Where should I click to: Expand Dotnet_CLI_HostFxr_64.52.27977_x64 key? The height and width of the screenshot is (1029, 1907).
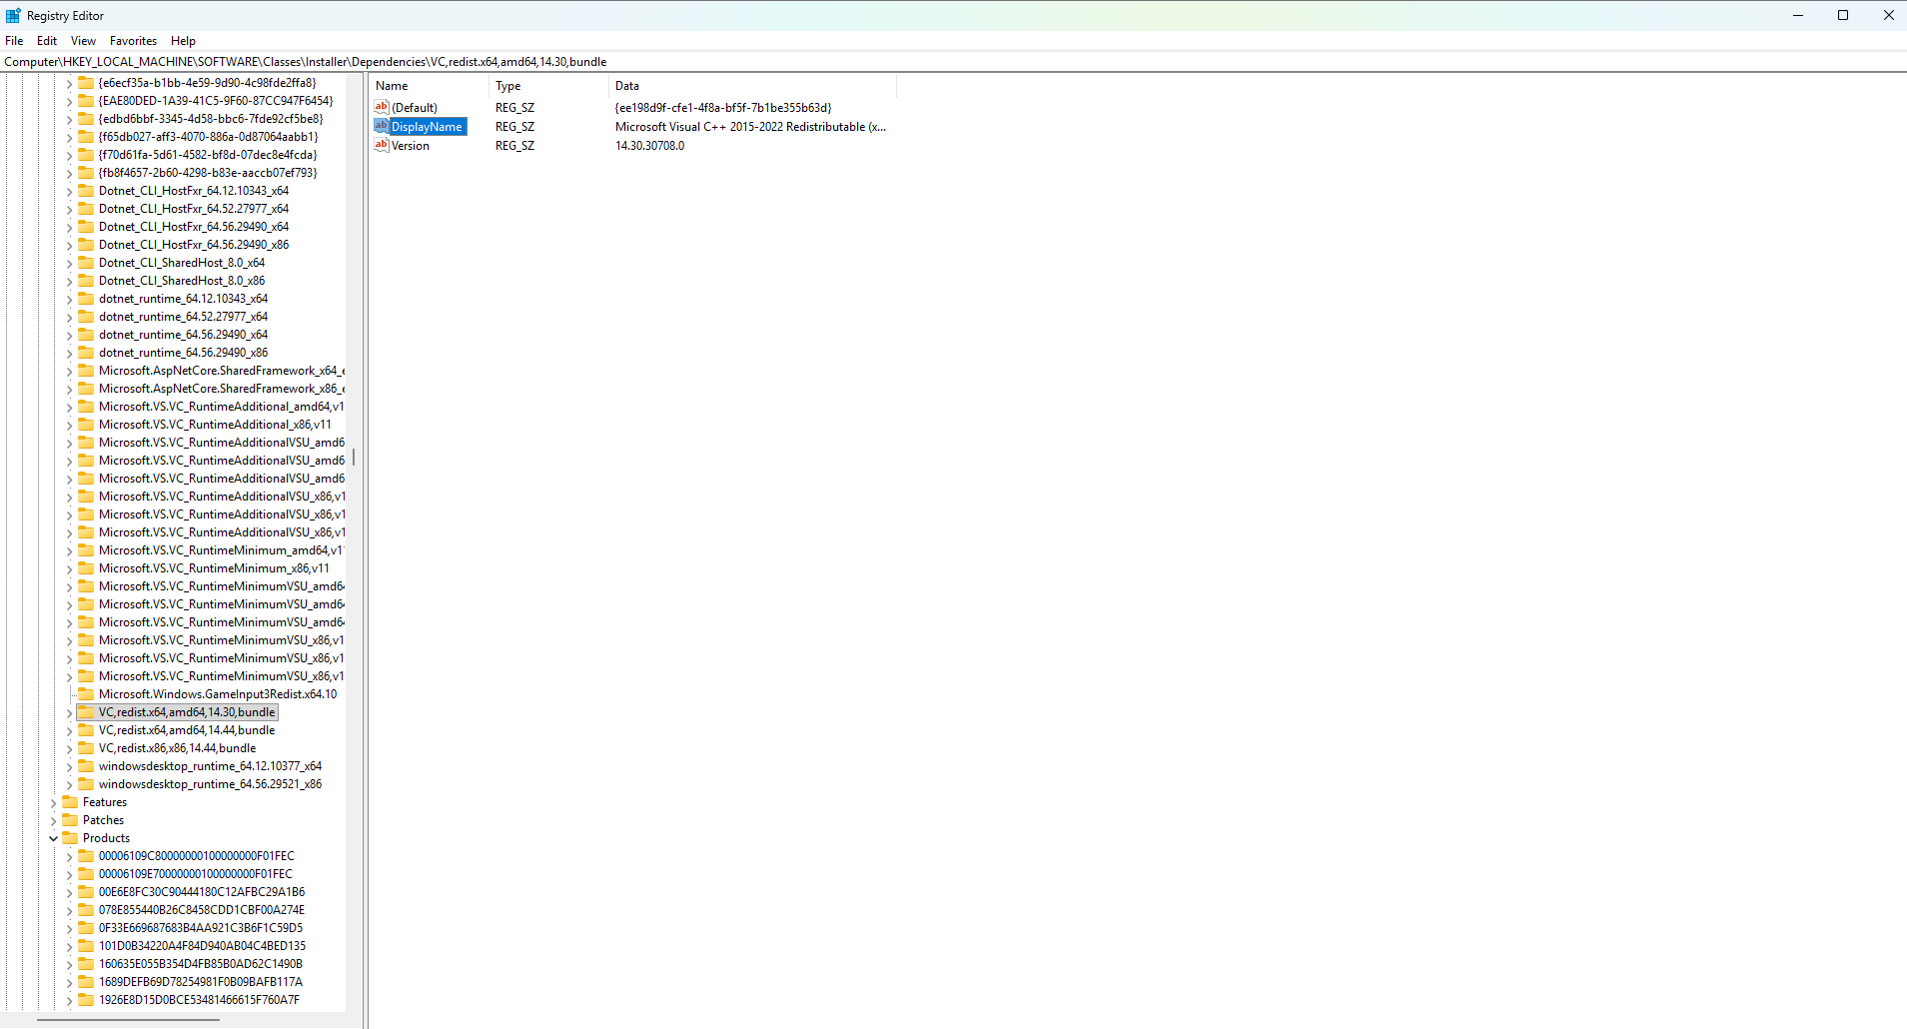pyautogui.click(x=69, y=209)
